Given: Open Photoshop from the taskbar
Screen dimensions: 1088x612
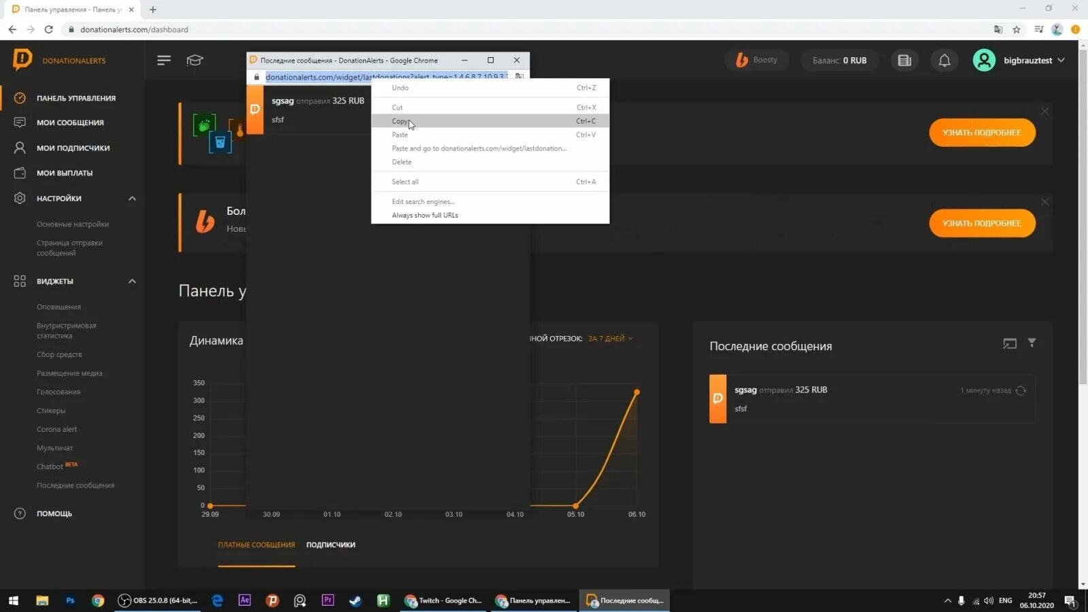Looking at the screenshot, I should click(x=70, y=600).
